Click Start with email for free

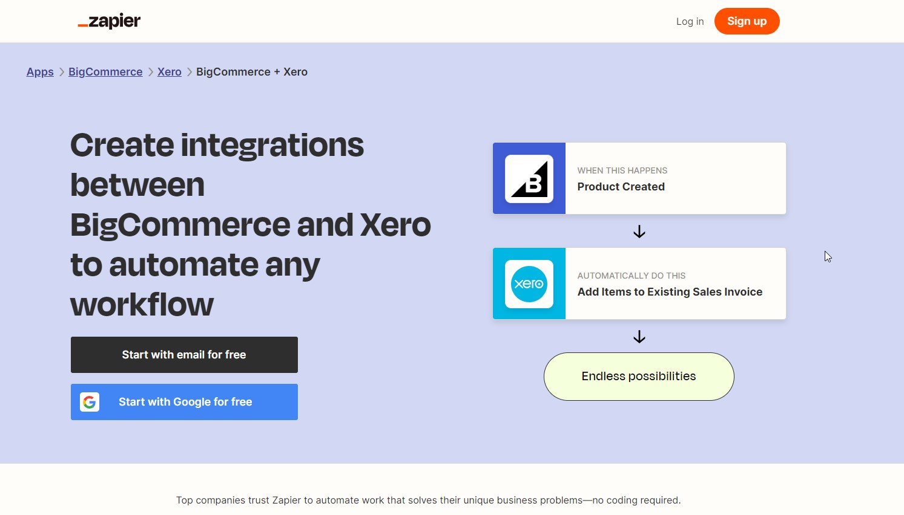tap(184, 355)
